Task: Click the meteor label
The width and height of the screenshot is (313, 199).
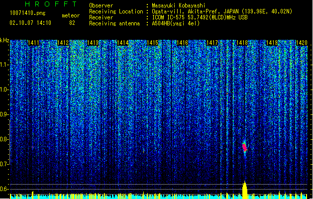Action: 71,15
